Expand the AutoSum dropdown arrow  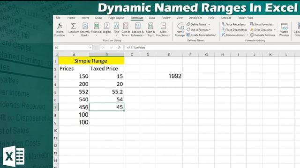[x=73, y=35]
